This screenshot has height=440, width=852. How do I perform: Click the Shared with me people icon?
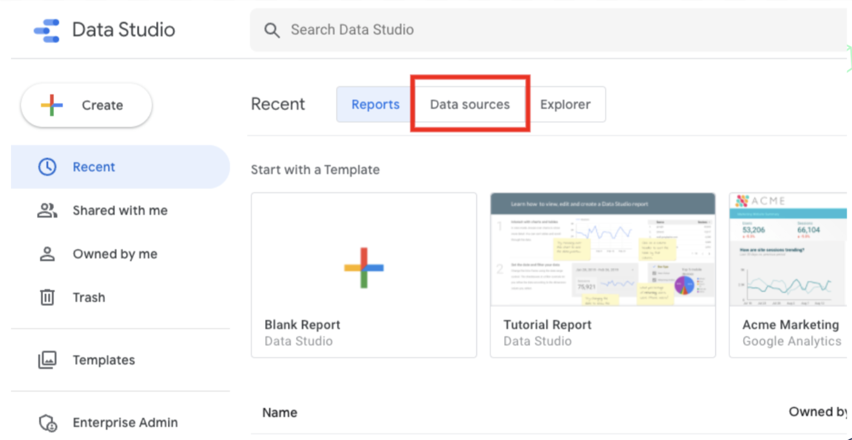[47, 210]
